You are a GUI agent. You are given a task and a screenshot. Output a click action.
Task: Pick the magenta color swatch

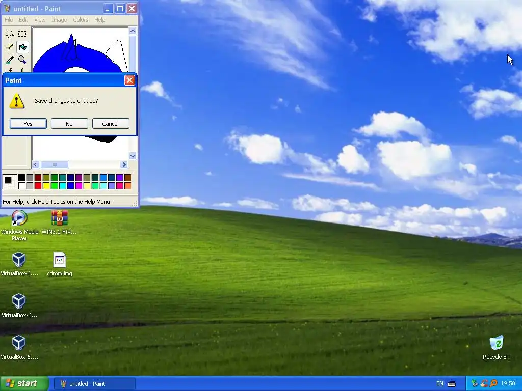click(x=79, y=185)
